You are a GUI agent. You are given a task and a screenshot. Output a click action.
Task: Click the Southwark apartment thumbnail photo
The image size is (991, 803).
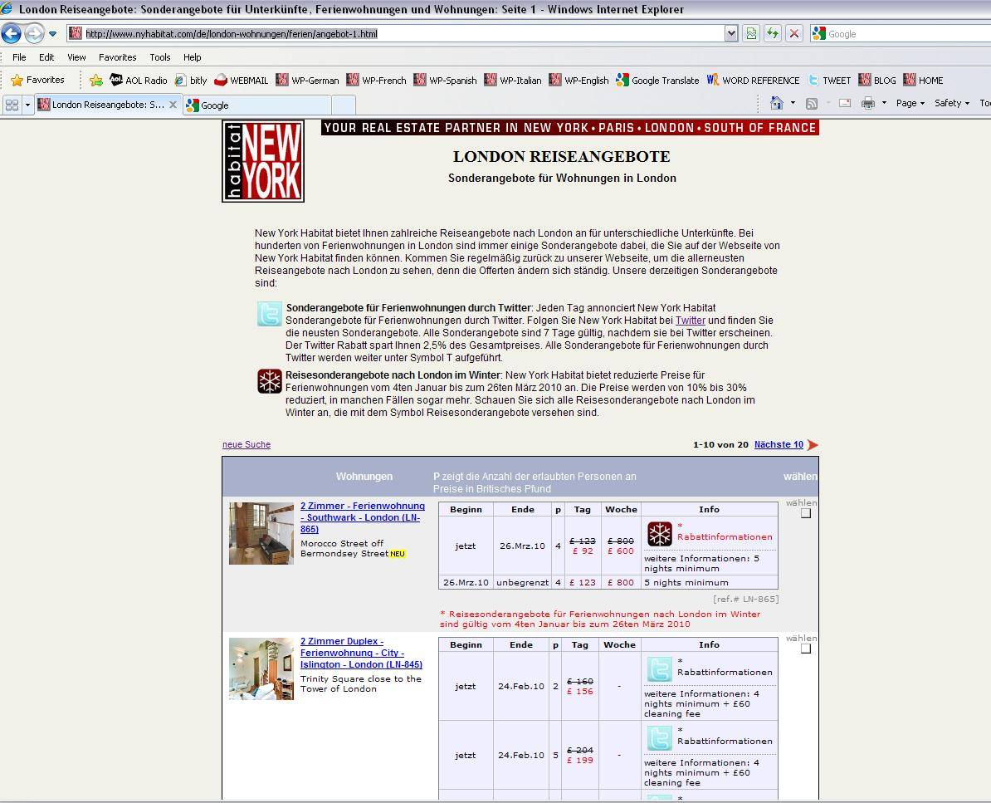click(261, 533)
